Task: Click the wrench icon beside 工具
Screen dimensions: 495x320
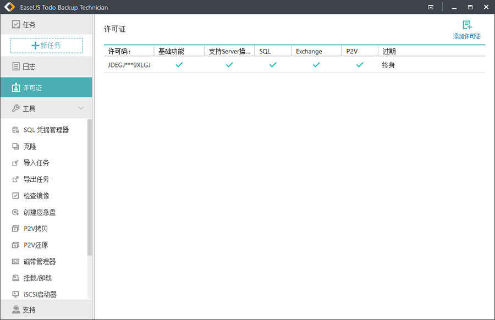Action: pyautogui.click(x=16, y=108)
